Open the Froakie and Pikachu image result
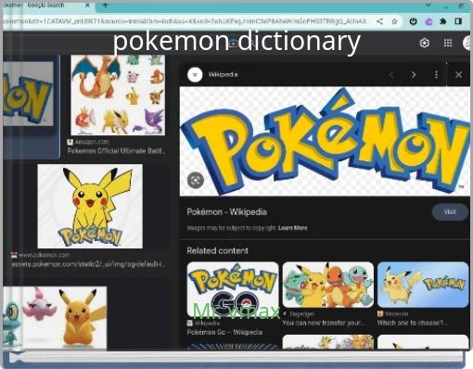Screen dimensions: 473x369 coord(55,318)
